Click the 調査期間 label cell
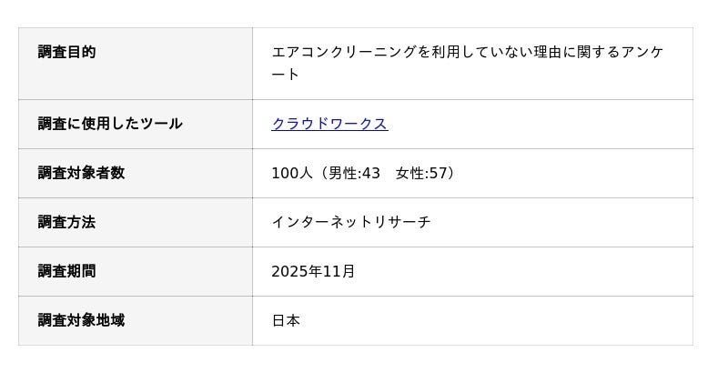This screenshot has width=728, height=373. (66, 271)
